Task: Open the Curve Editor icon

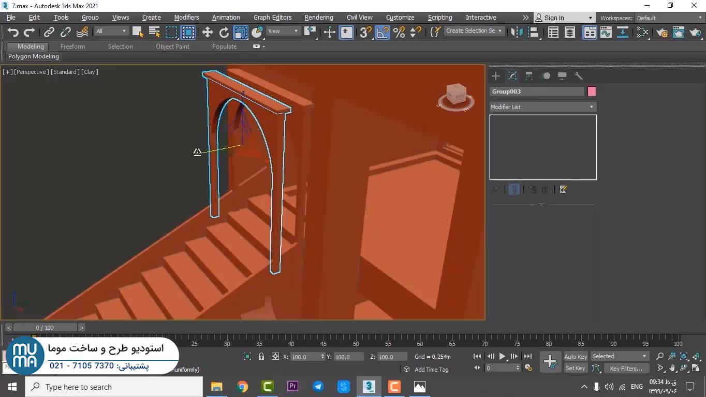Action: tap(606, 33)
